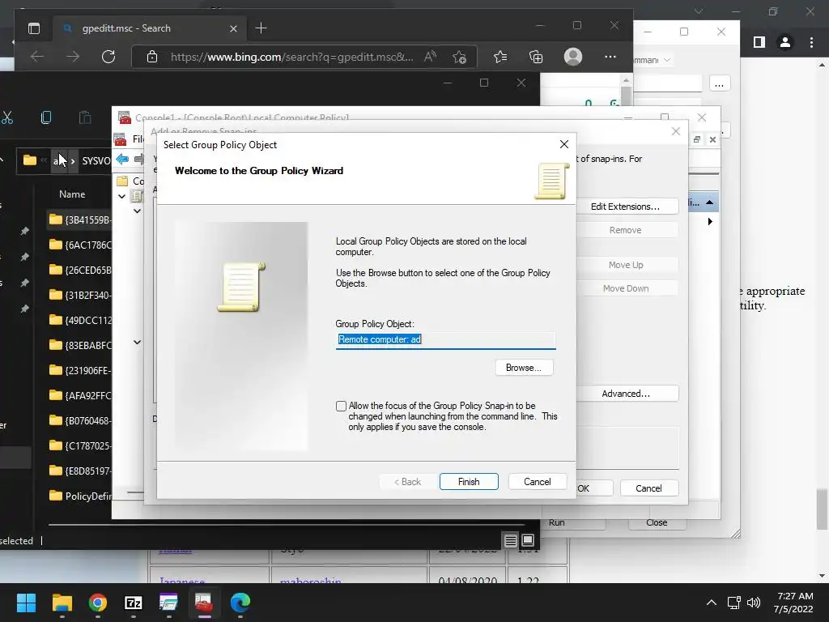Click the Edge address bar
The image size is (829, 622).
[291, 57]
